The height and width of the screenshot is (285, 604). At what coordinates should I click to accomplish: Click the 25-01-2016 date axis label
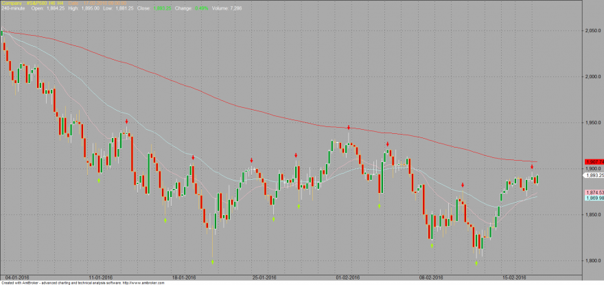[265, 277]
